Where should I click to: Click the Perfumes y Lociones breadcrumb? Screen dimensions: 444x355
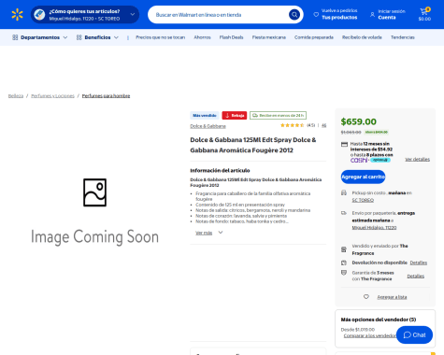click(52, 95)
